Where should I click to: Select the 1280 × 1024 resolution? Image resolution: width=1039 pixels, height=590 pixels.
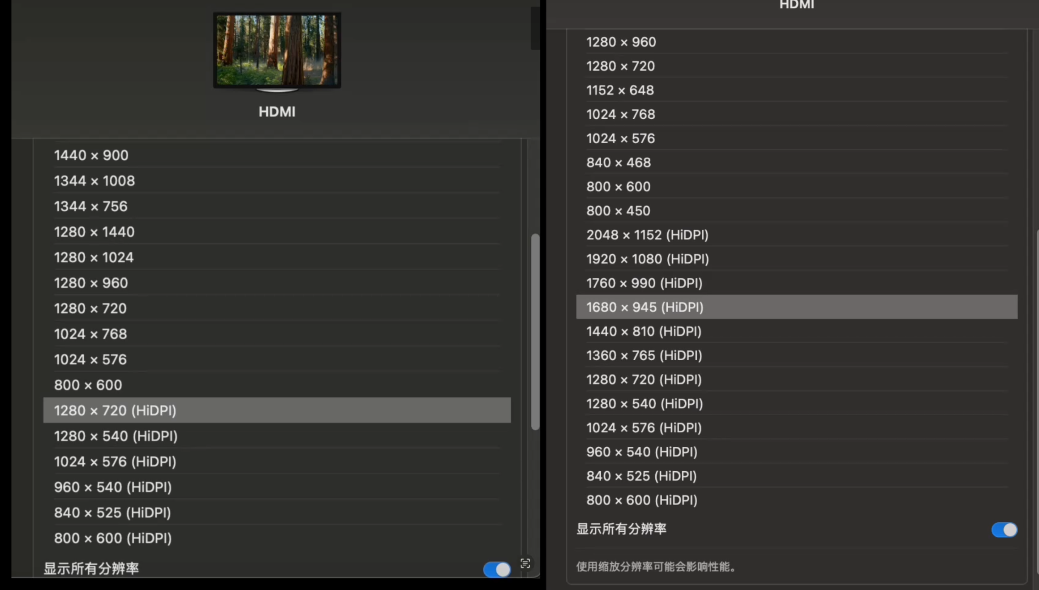94,257
